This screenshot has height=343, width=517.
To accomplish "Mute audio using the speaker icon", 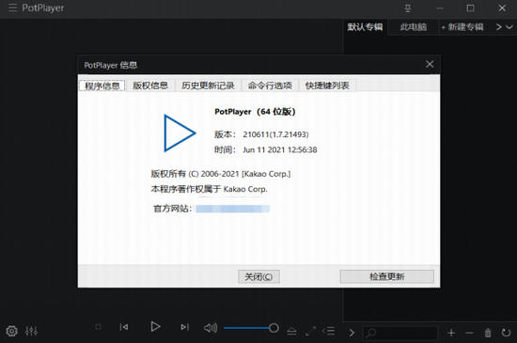I will tap(211, 328).
